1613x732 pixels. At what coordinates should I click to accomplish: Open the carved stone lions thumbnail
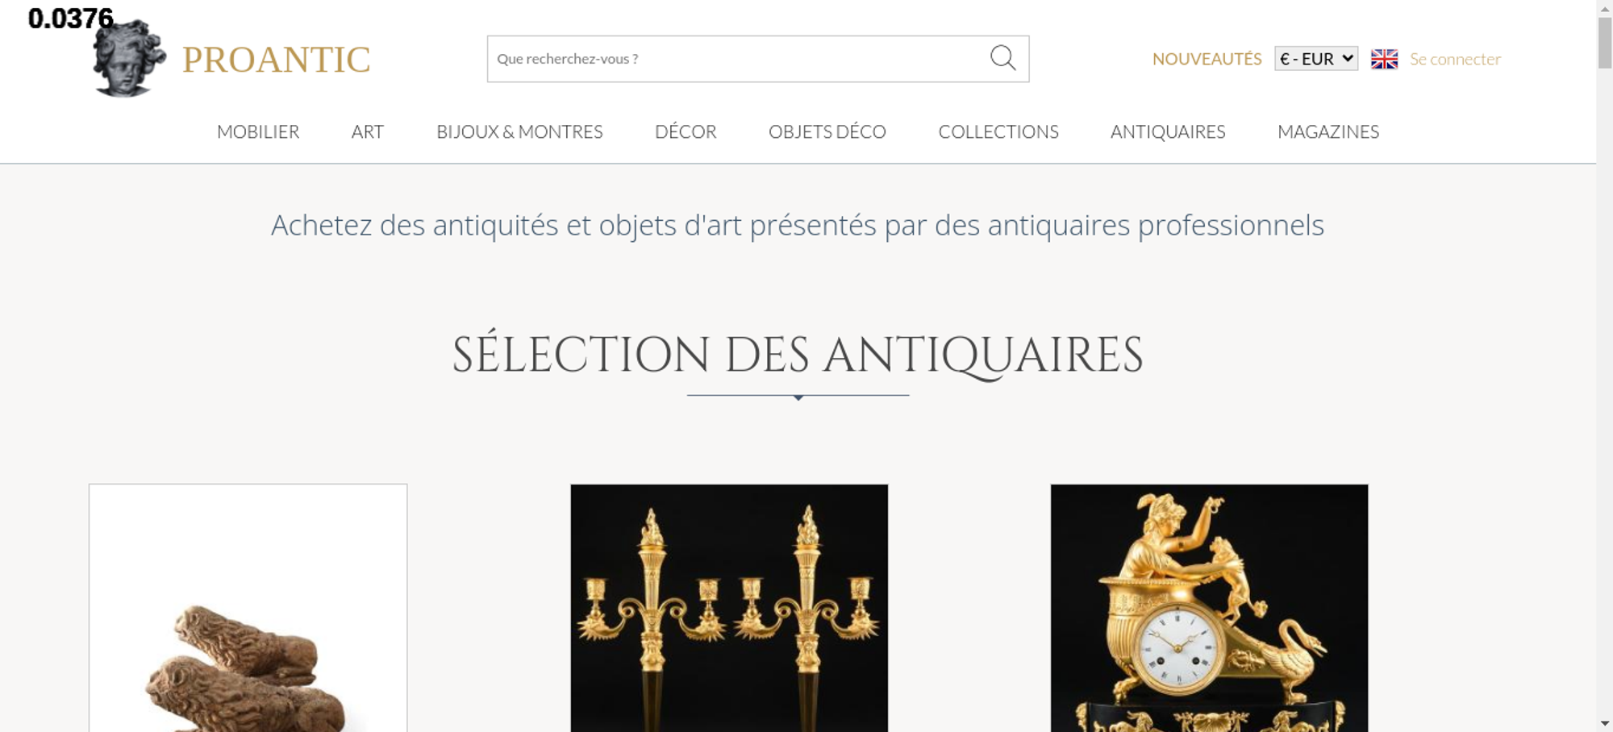coord(248,608)
